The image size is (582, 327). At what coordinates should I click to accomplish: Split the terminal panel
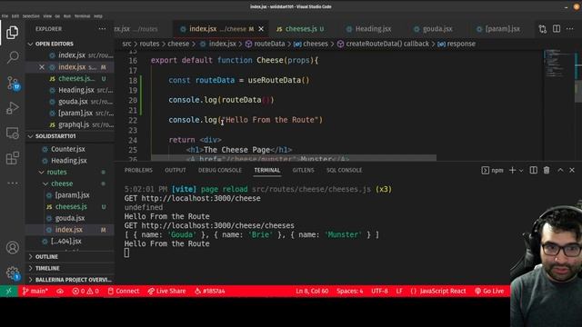pos(534,170)
